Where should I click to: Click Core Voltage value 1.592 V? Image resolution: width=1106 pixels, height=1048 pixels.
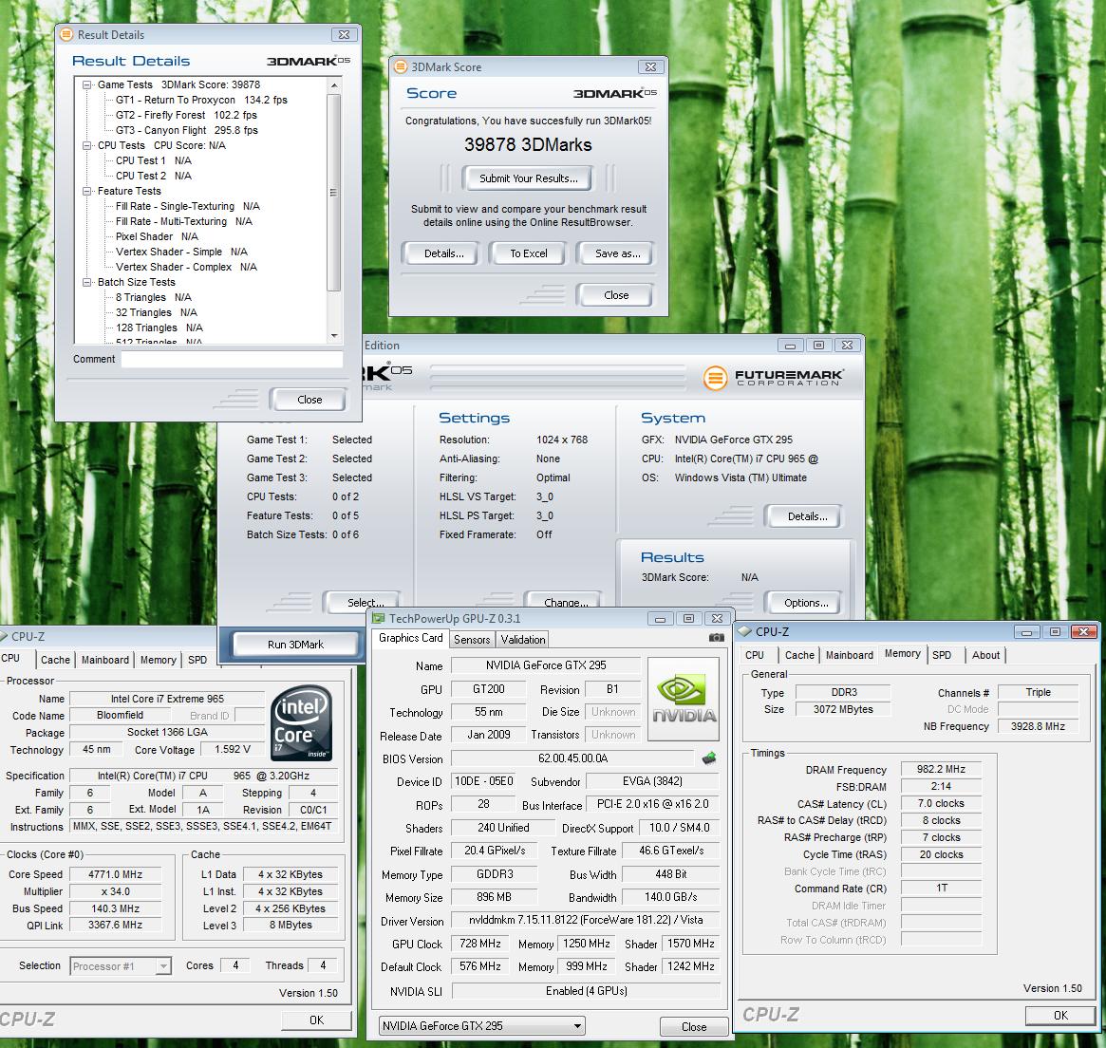[x=232, y=749]
